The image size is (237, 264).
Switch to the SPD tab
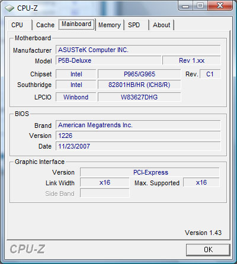[136, 25]
